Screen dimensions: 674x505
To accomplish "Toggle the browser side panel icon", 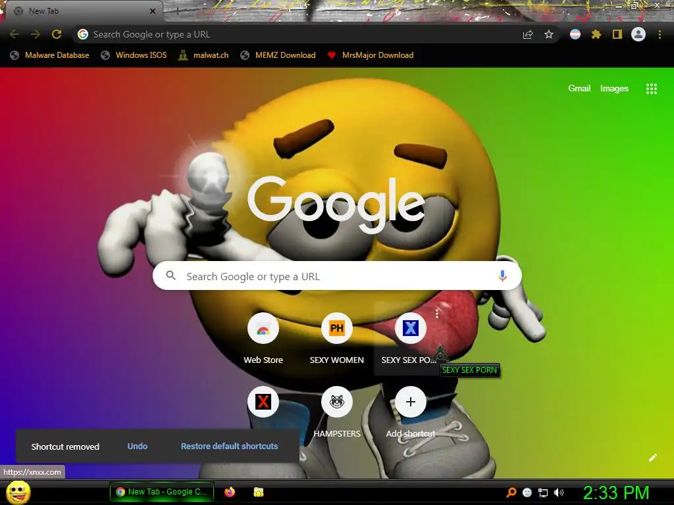I will pos(617,34).
